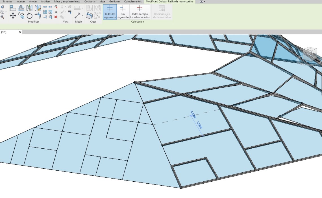
Task: Select the Rotate tool
Action: pos(30,16)
